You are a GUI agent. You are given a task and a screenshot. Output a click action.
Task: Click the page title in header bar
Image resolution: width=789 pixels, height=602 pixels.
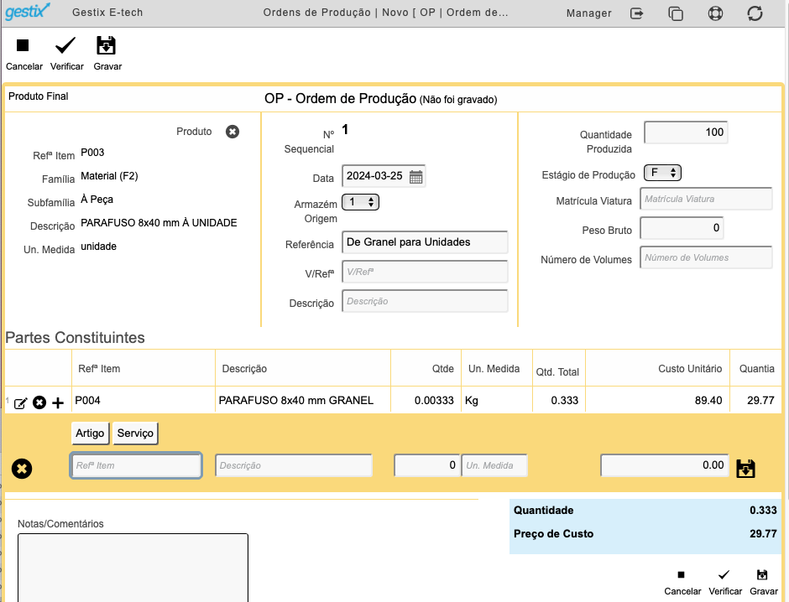(x=385, y=13)
